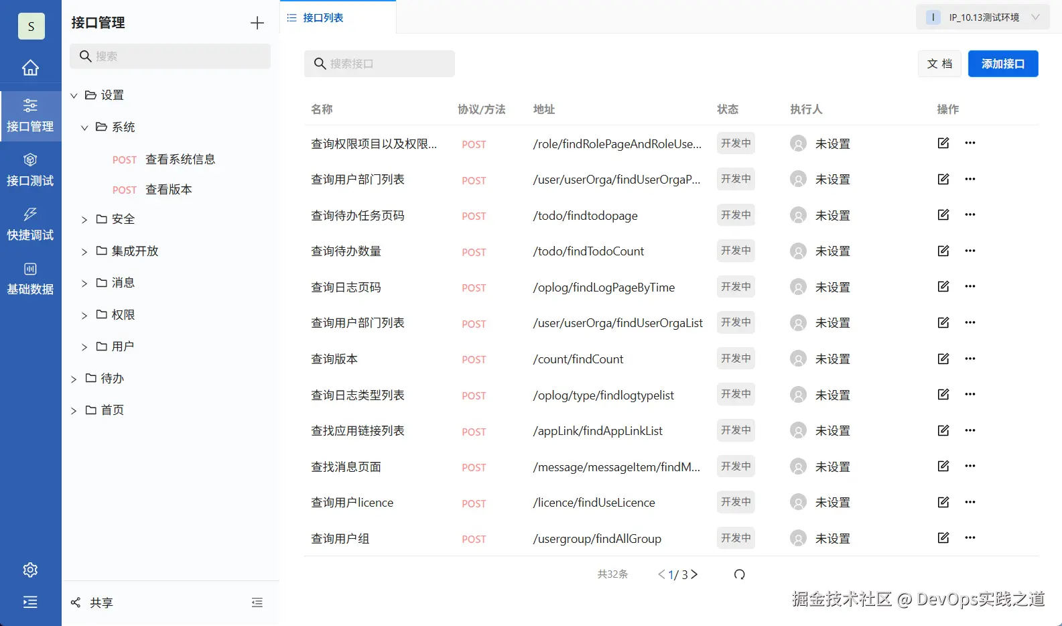1062x626 pixels.
Task: Expand the 安全 folder
Action: [x=84, y=220]
